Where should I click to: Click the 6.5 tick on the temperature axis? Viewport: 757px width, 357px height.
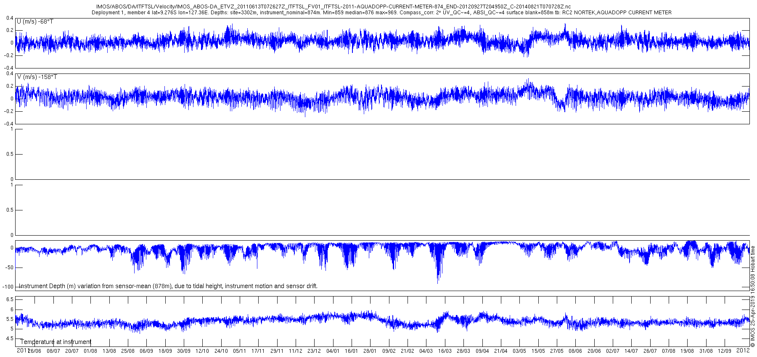tap(9, 299)
